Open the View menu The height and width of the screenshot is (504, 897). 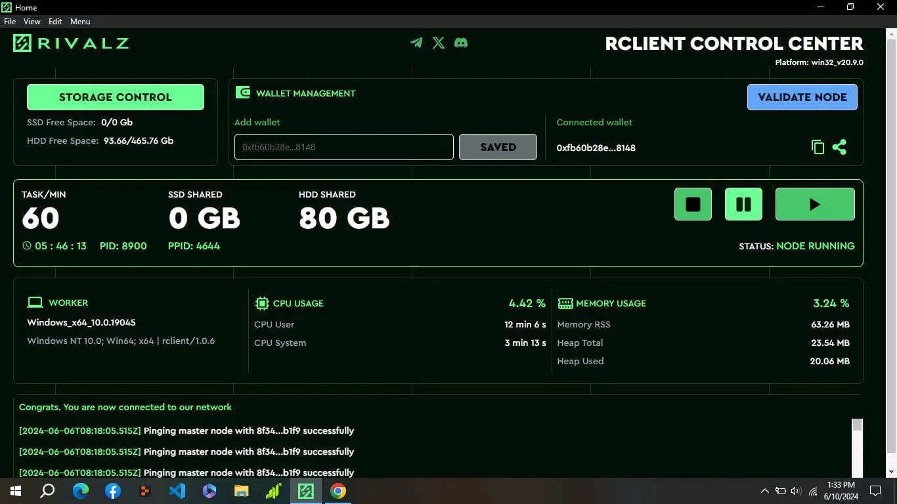coord(32,22)
